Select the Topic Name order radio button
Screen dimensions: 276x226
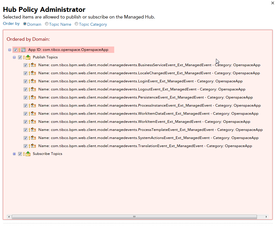pos(47,24)
